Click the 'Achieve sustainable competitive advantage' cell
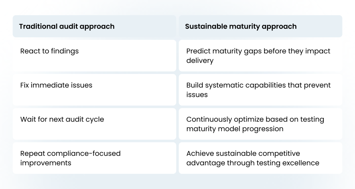Image resolution: width=355 pixels, height=189 pixels. pyautogui.click(x=260, y=158)
